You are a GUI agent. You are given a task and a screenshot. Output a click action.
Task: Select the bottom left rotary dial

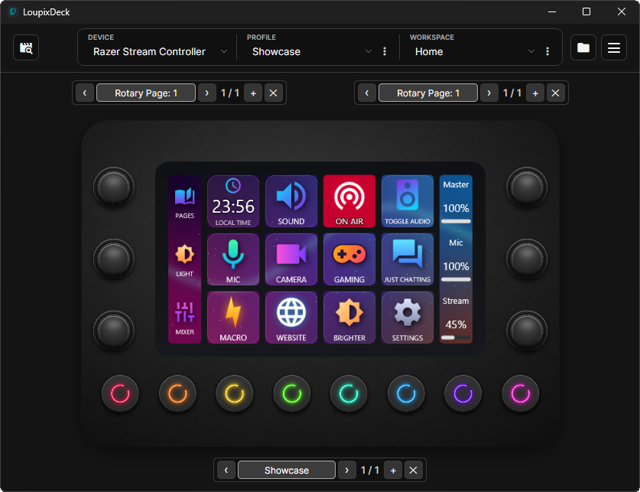pos(114,331)
